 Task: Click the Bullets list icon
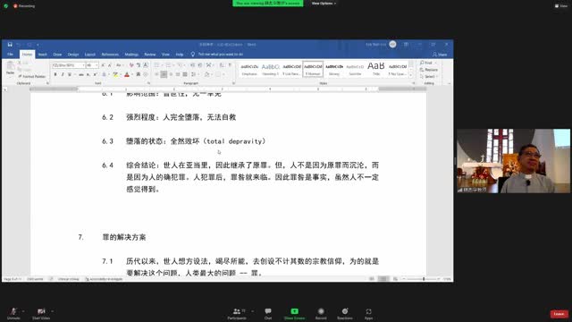(156, 65)
